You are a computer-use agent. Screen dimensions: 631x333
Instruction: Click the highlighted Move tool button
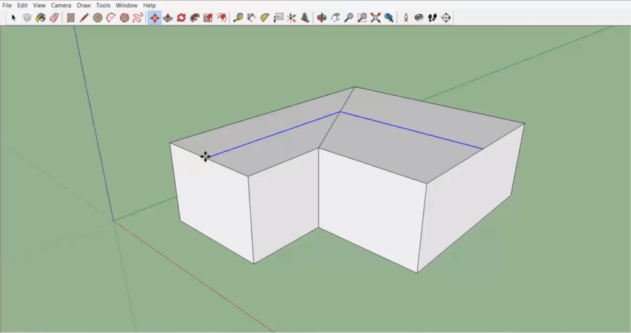[155, 18]
